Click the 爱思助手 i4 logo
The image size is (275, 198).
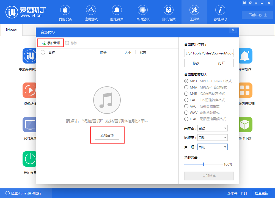click(x=26, y=12)
